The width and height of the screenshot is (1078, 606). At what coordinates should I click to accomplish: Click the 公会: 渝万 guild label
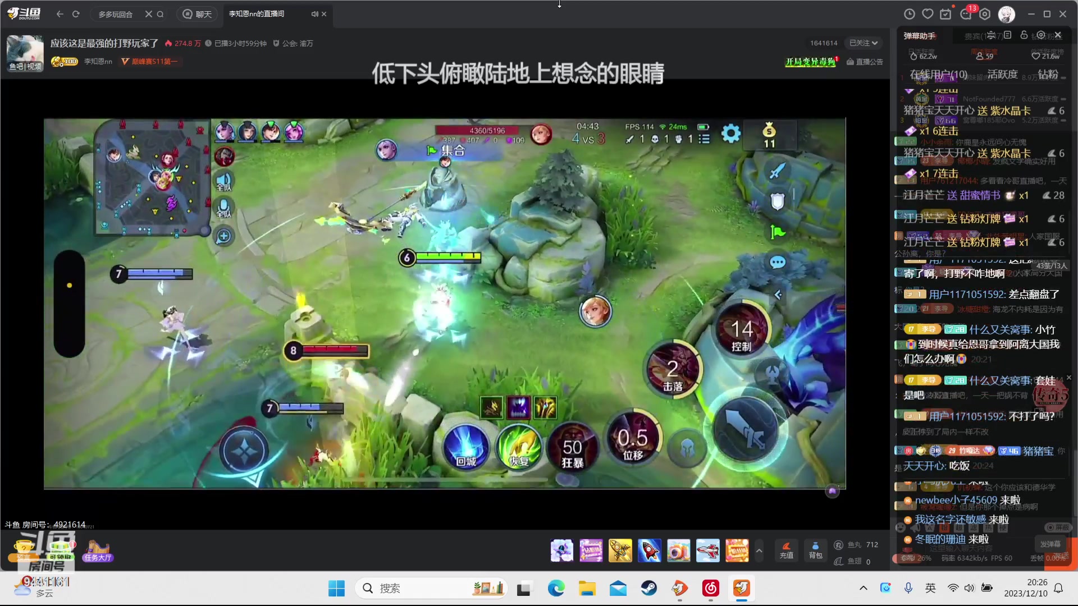click(293, 43)
